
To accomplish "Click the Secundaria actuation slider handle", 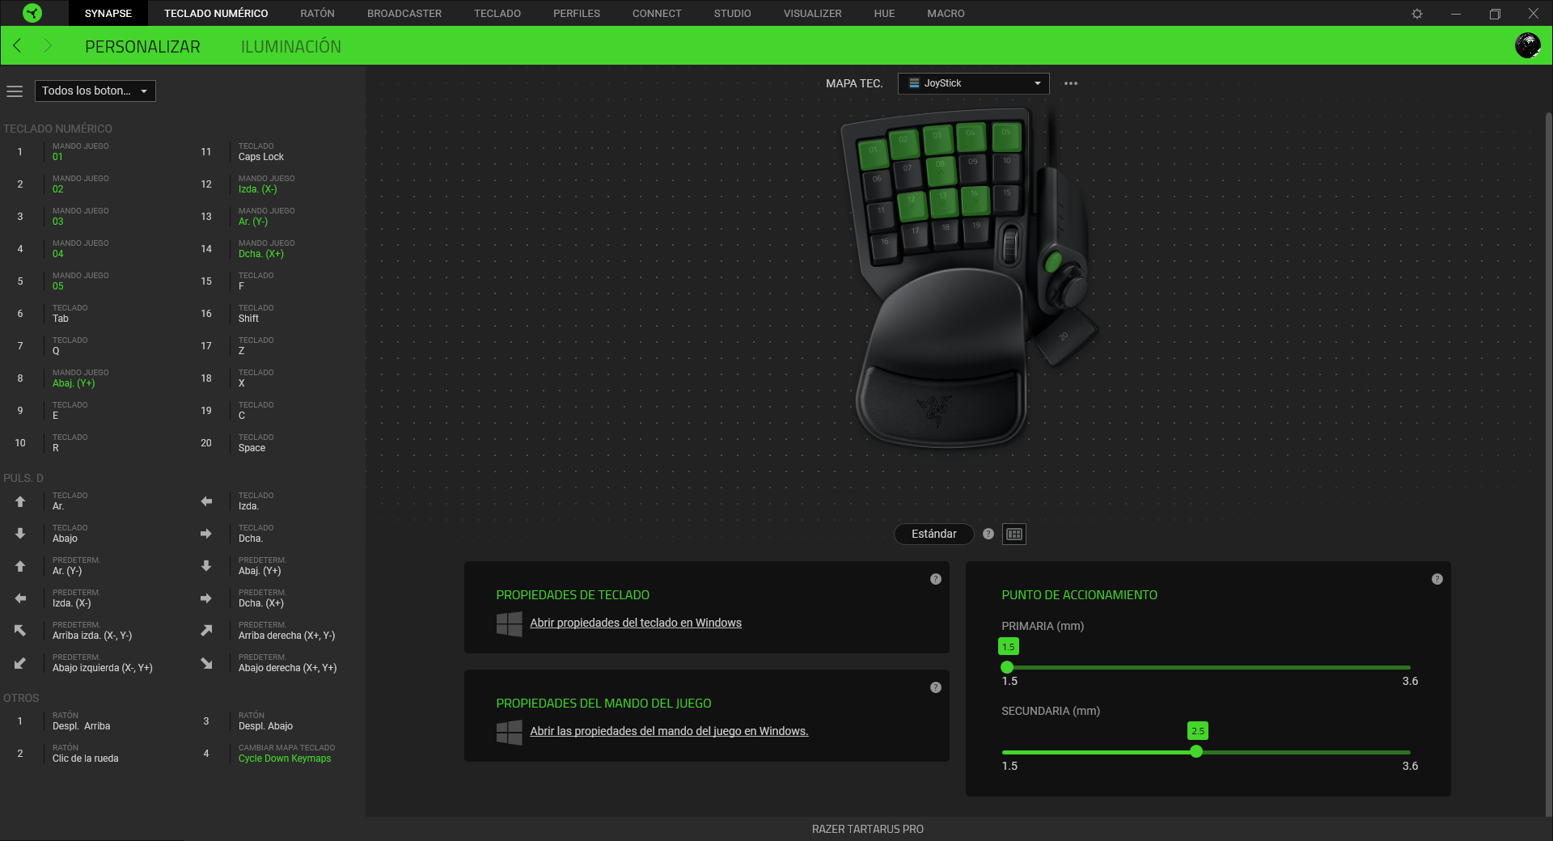I will pos(1196,752).
